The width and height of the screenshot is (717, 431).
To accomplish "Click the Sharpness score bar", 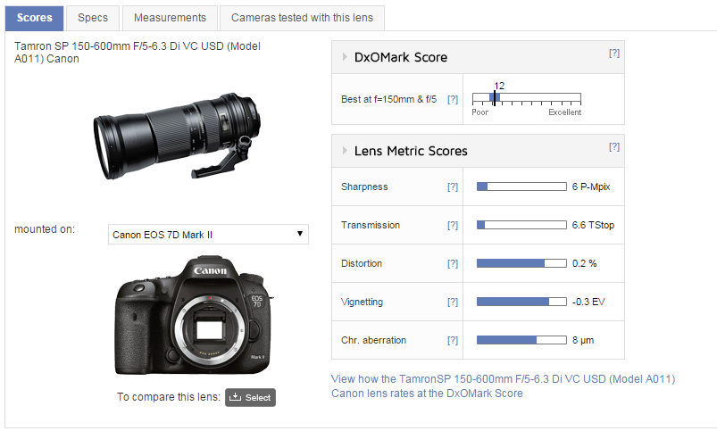I will 521,186.
